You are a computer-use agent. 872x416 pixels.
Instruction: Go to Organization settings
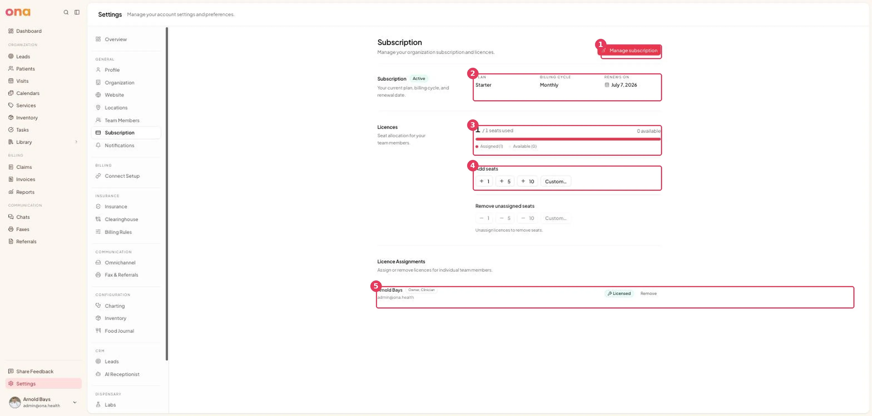click(126, 82)
